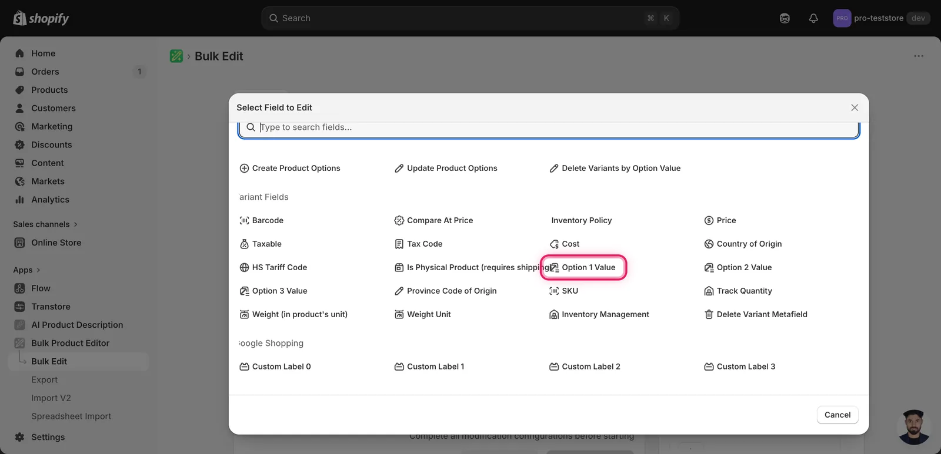
Task: Cancel the field selection dialog
Action: [x=837, y=415]
